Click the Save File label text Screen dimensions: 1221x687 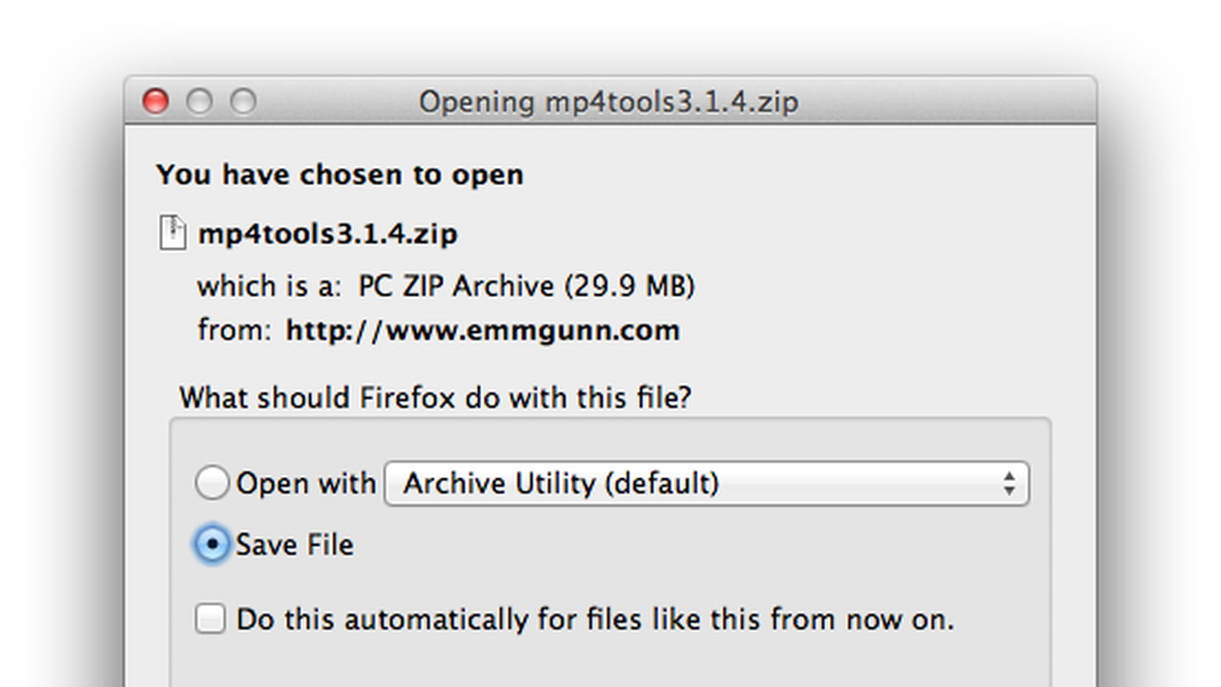click(x=295, y=545)
